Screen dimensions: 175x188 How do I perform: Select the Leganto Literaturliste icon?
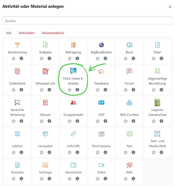click(157, 103)
